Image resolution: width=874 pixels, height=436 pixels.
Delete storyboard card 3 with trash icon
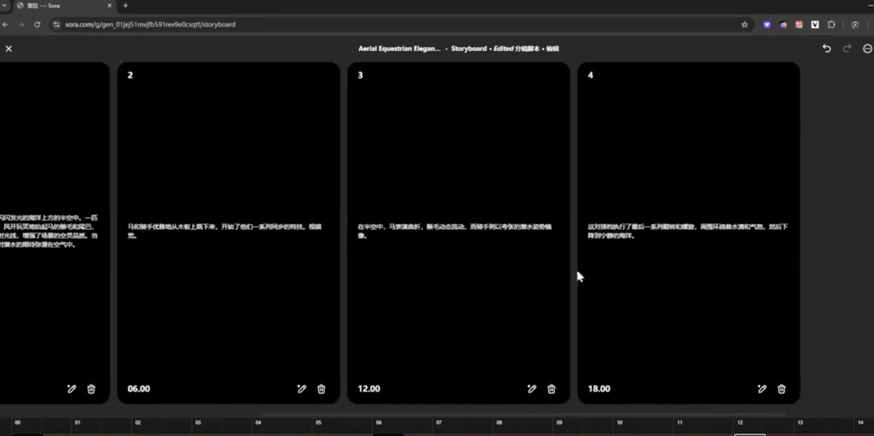(551, 389)
